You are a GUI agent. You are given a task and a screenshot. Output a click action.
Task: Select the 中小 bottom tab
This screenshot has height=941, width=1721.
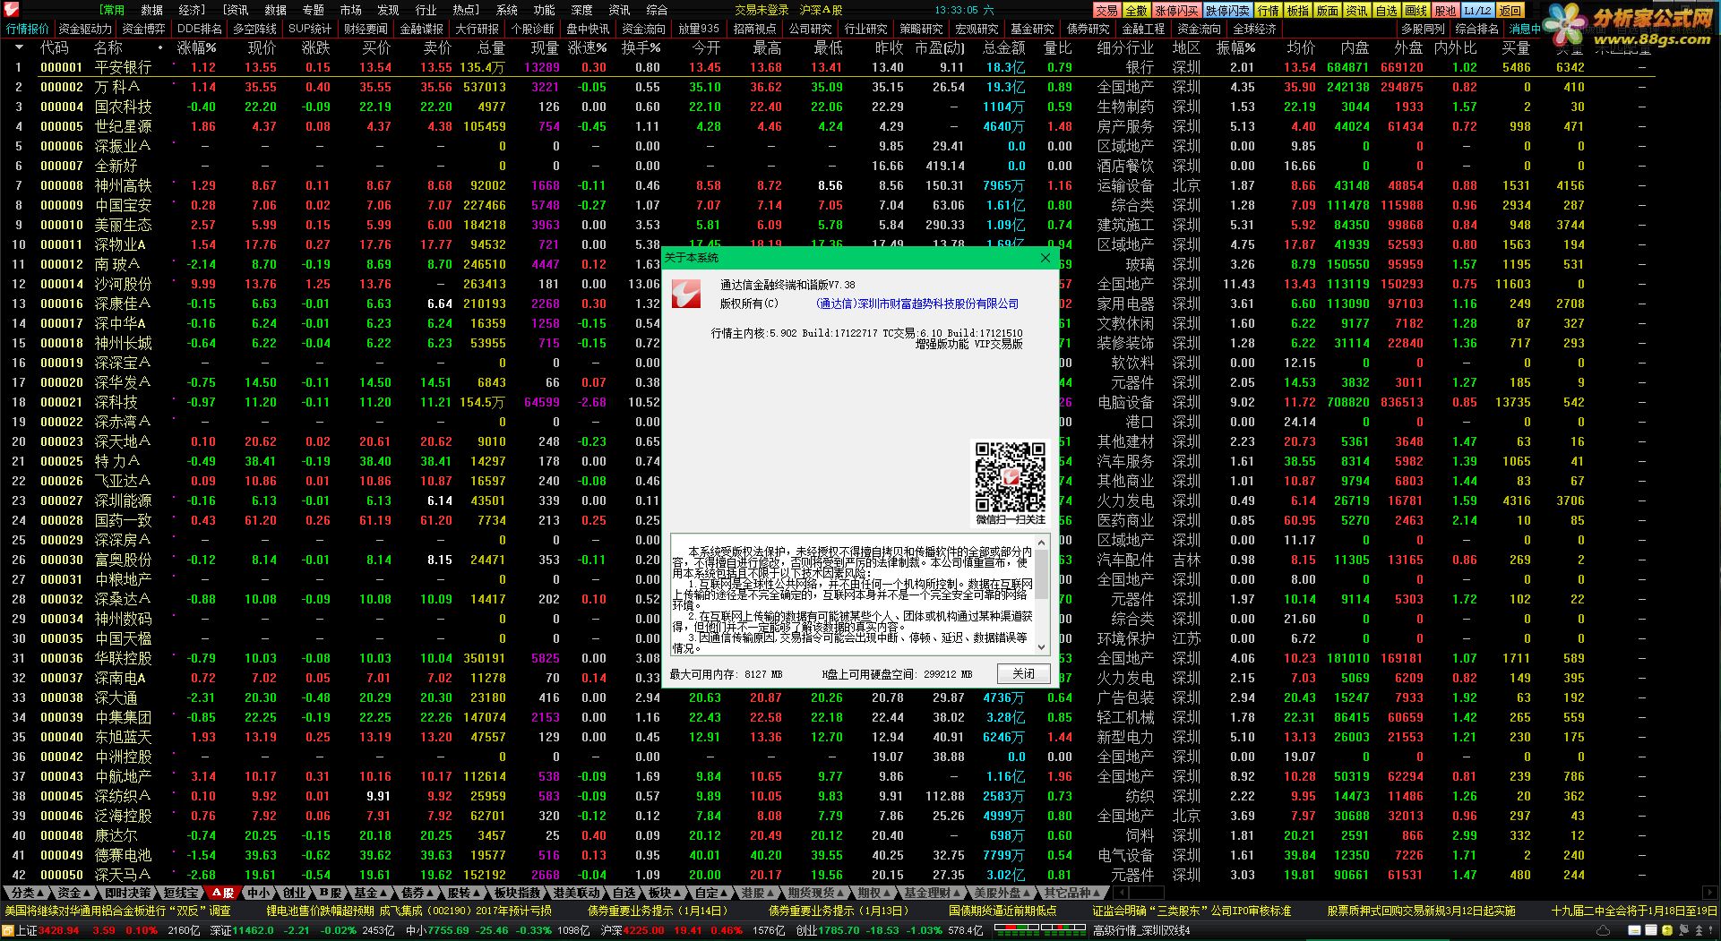pyautogui.click(x=258, y=893)
